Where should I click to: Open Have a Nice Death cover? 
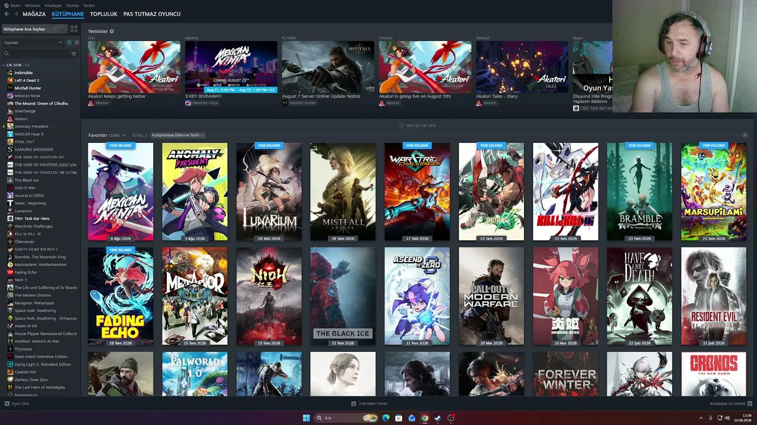(x=639, y=296)
